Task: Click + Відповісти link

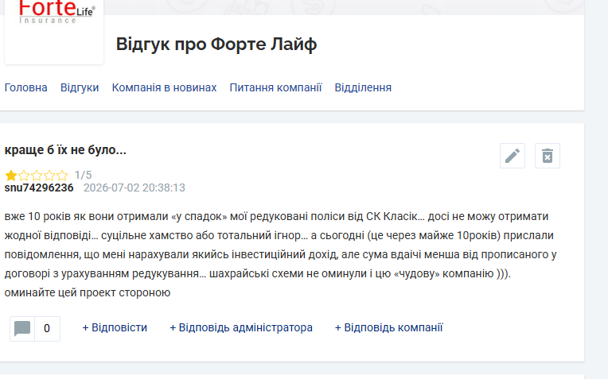Action: [115, 327]
